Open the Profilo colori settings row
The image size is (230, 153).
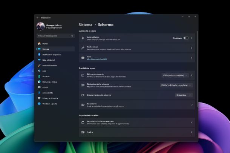click(x=136, y=48)
